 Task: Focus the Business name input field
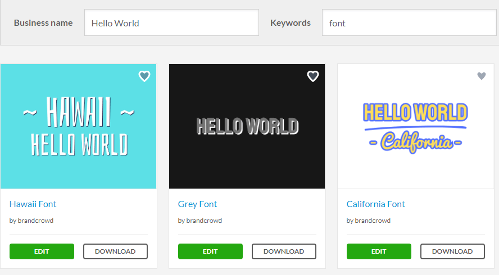(171, 23)
